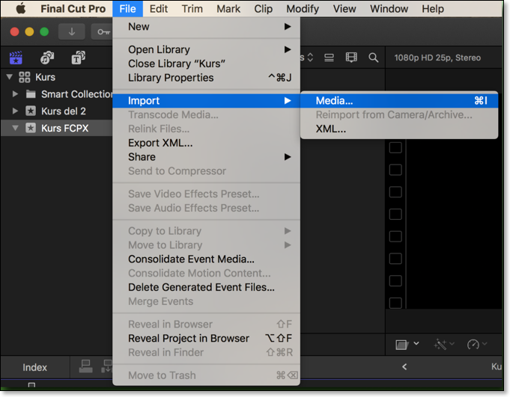Open the Share submenu
The image size is (510, 397).
206,157
